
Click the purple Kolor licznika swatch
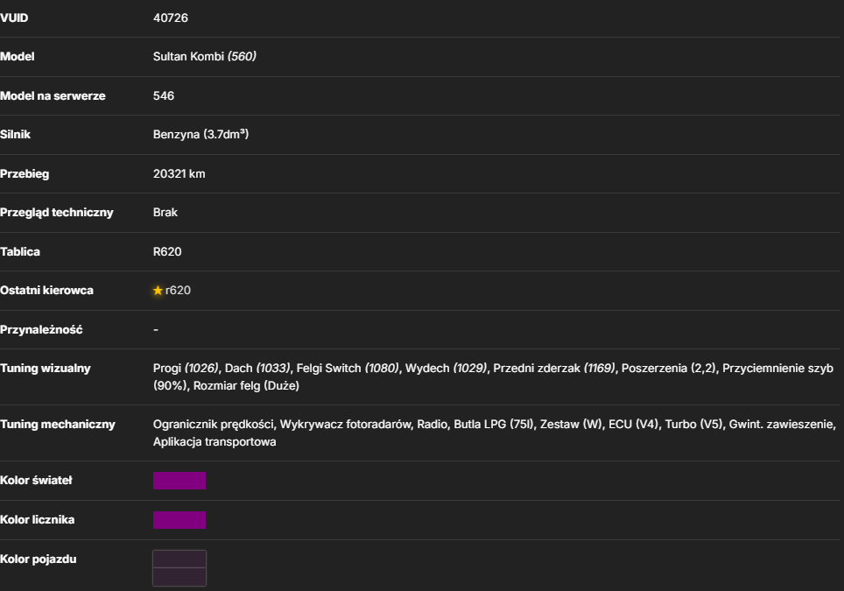tap(179, 520)
